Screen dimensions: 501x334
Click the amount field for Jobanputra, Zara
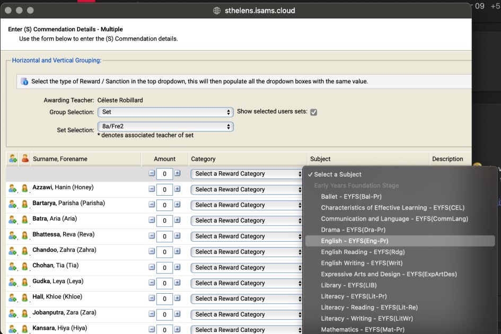click(x=164, y=314)
